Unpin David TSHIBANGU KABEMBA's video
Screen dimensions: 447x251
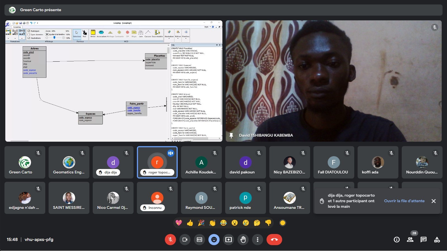(x=231, y=135)
